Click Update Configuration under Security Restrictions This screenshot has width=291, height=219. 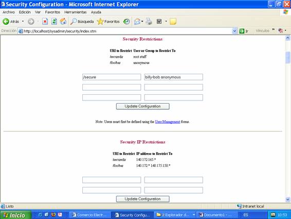pos(143,106)
